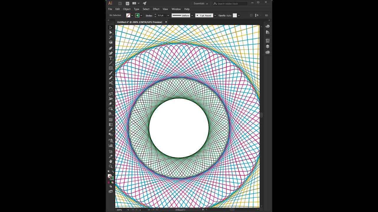Set paint to Color mode in toolbox

(x=109, y=183)
